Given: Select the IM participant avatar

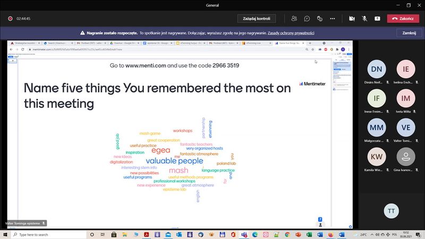Looking at the screenshot, I should [406, 98].
